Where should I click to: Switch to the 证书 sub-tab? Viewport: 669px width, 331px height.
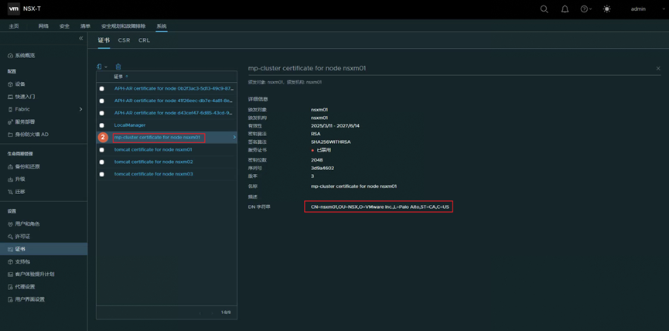tap(104, 40)
